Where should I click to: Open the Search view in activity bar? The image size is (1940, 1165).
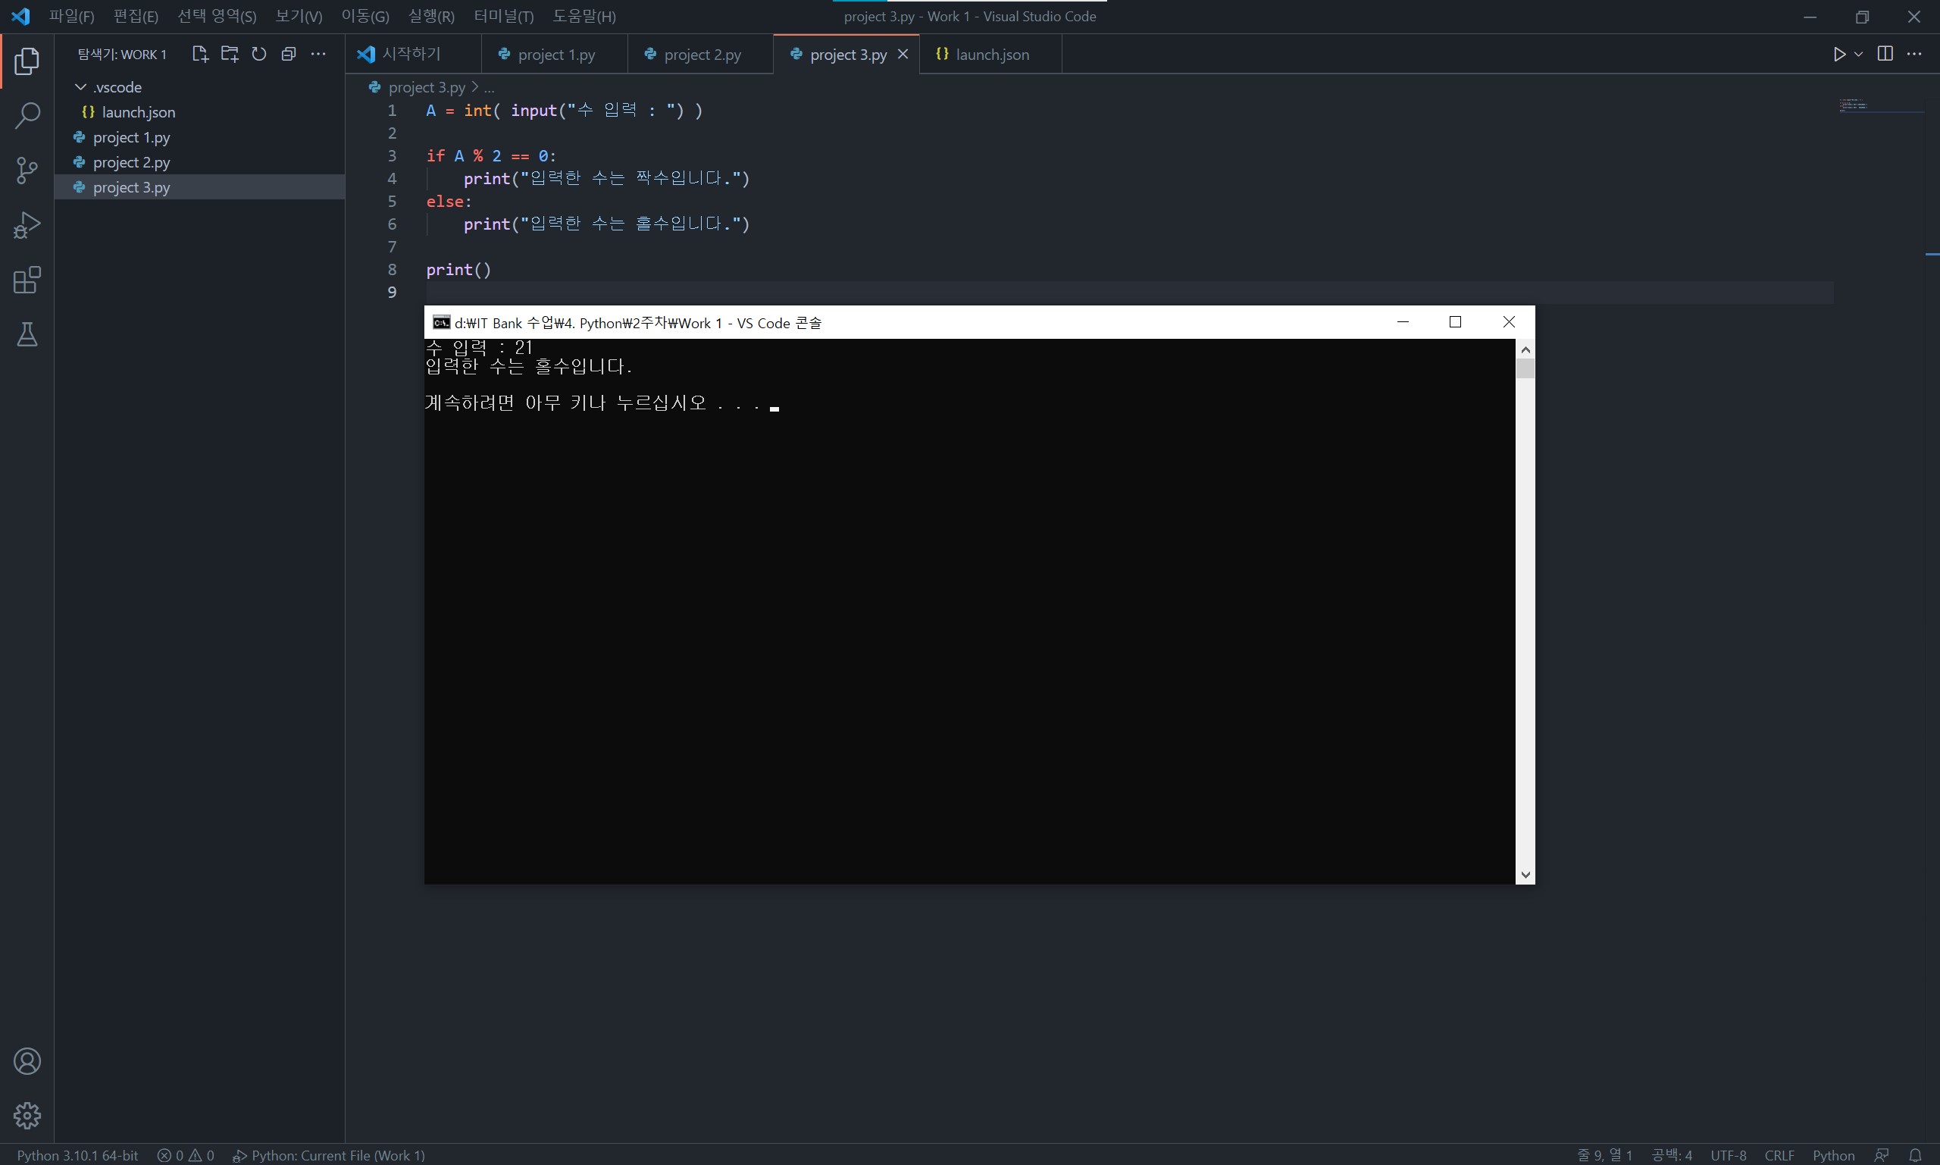(27, 115)
